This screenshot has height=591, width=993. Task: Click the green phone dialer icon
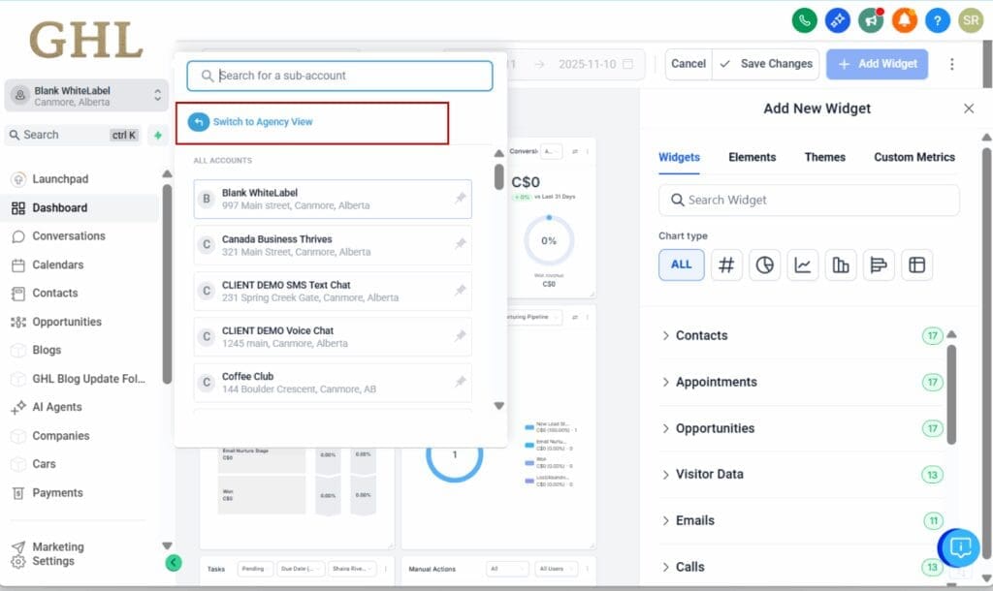pos(804,19)
